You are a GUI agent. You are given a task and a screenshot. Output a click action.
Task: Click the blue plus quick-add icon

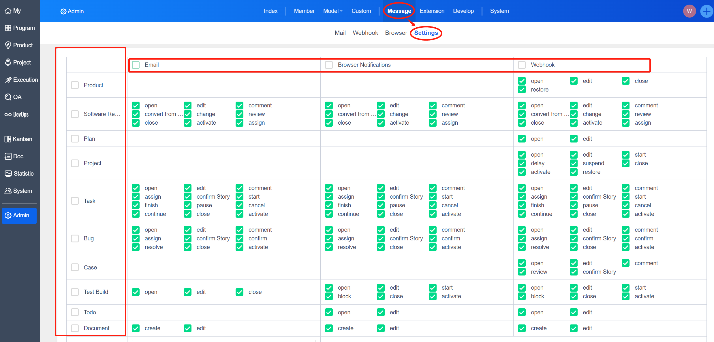click(706, 11)
